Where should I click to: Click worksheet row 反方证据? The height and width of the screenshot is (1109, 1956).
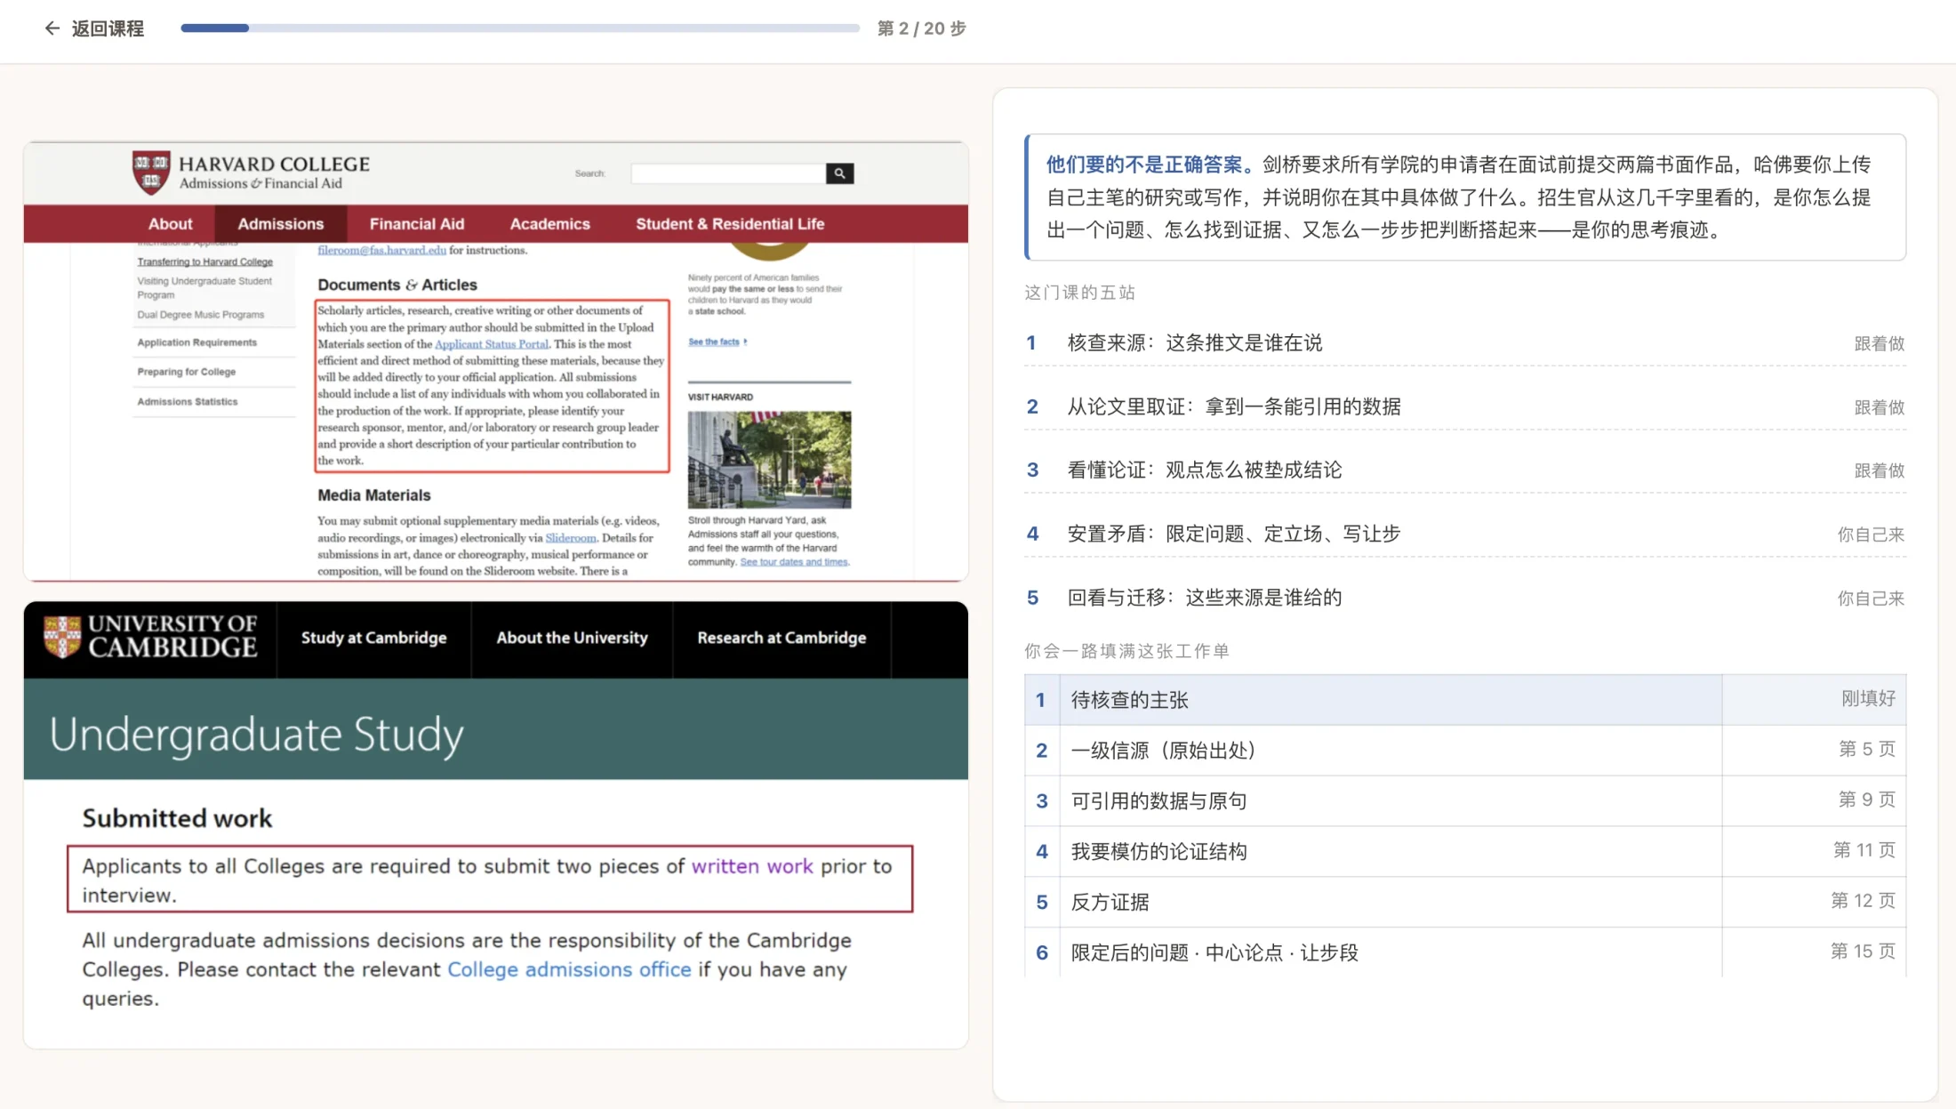(x=1464, y=903)
